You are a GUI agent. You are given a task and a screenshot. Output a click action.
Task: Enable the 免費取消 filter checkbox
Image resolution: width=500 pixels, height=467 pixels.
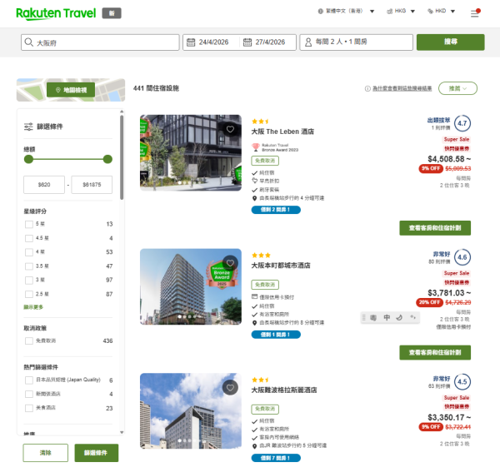29,340
